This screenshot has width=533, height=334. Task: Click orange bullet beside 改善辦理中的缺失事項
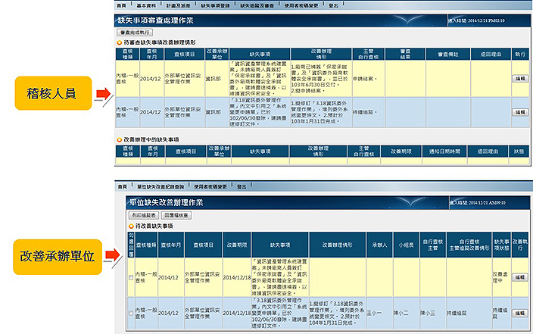pyautogui.click(x=119, y=140)
